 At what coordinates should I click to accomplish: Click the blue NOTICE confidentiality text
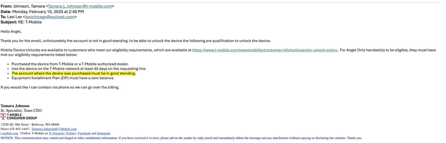(181, 138)
